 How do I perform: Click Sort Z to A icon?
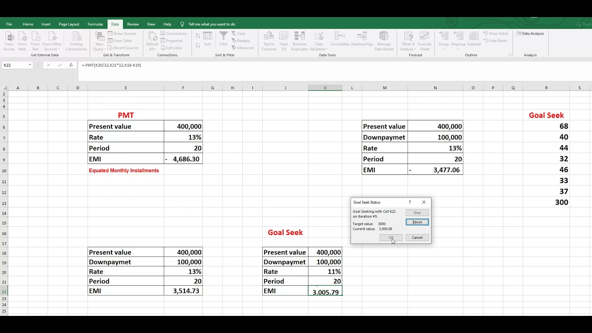point(198,44)
